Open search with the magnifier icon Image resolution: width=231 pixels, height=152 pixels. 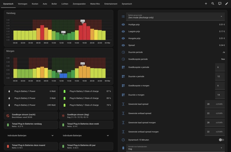coord(213,4)
